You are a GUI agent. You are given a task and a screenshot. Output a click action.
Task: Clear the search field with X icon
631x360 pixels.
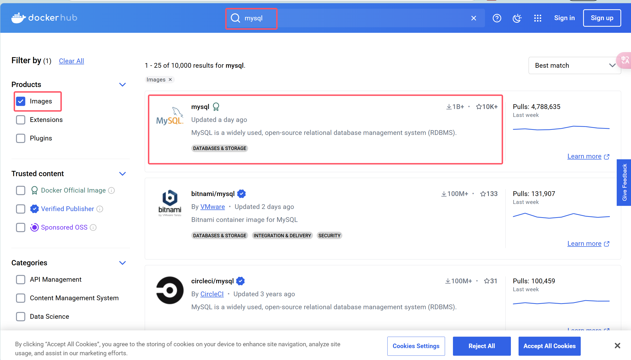pos(474,18)
